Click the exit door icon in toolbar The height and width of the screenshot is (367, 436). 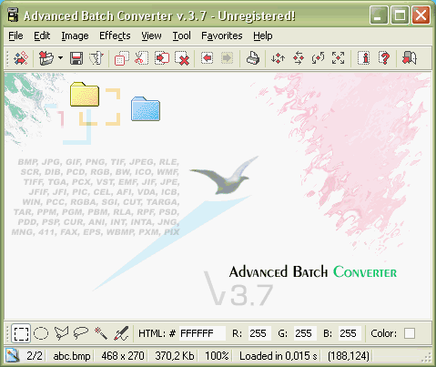click(410, 58)
